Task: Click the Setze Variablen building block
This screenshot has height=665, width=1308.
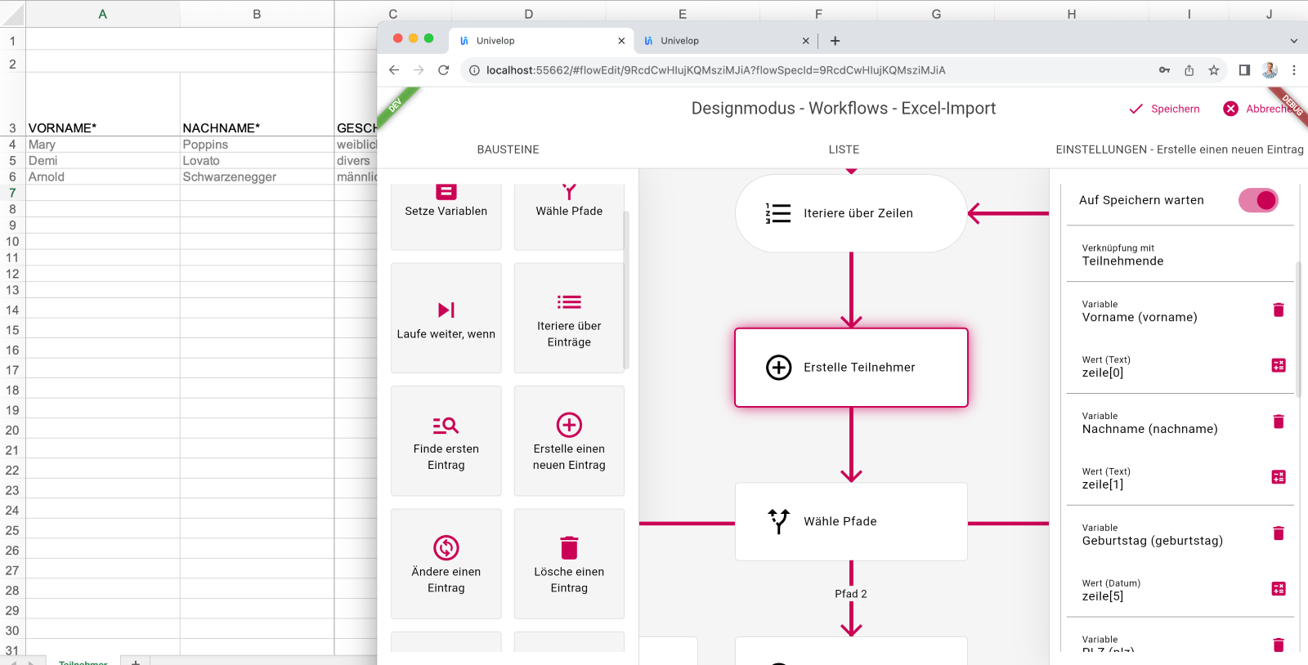Action: click(x=446, y=216)
